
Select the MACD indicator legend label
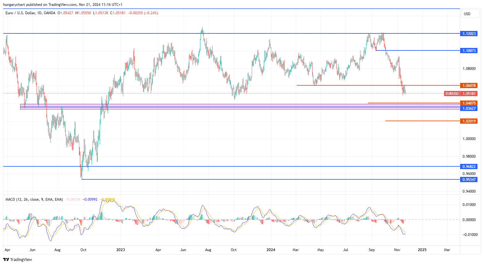pyautogui.click(x=34, y=199)
